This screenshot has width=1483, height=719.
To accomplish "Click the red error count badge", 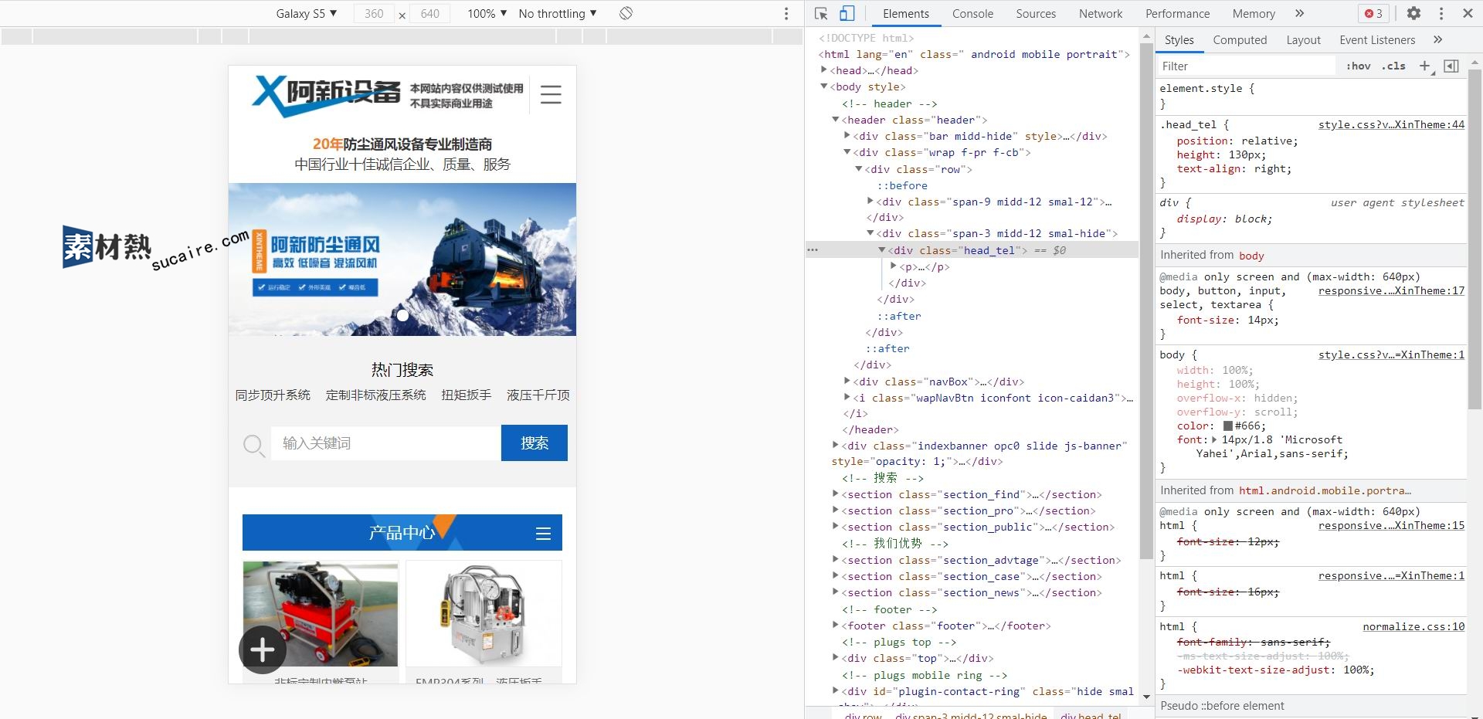I will point(1373,13).
